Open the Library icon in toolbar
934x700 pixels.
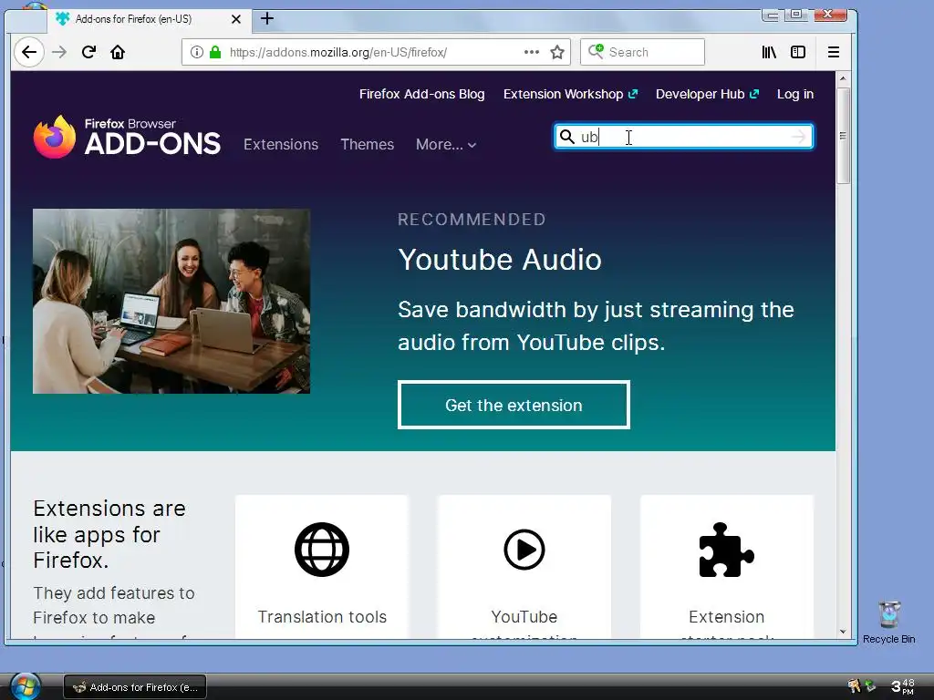coord(769,52)
